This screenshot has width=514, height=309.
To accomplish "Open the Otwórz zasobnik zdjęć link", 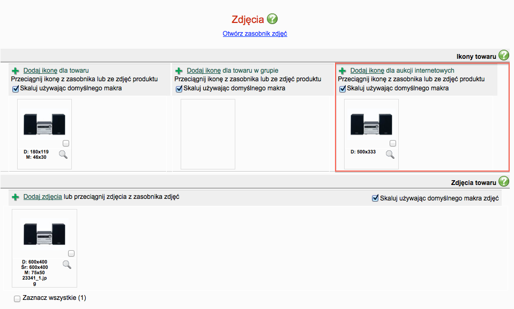I will pyautogui.click(x=255, y=34).
